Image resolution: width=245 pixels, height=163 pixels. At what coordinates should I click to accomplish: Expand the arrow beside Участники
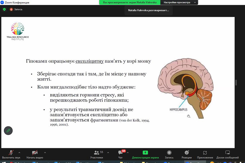coord(108,153)
